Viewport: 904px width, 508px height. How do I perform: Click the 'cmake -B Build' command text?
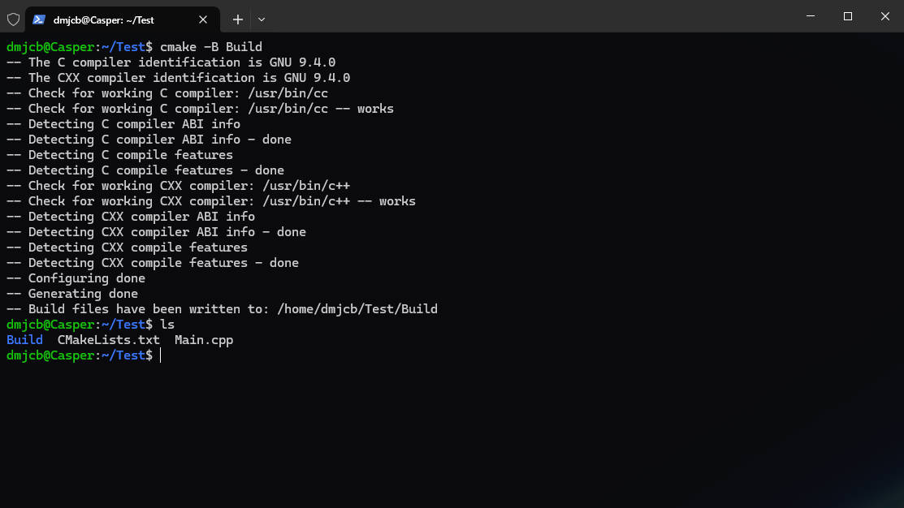(211, 46)
